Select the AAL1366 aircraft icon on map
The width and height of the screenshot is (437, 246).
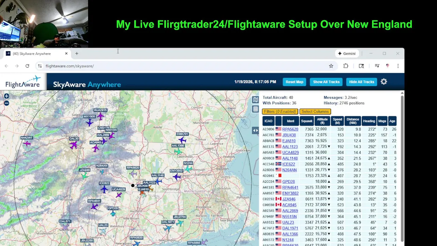178,151
